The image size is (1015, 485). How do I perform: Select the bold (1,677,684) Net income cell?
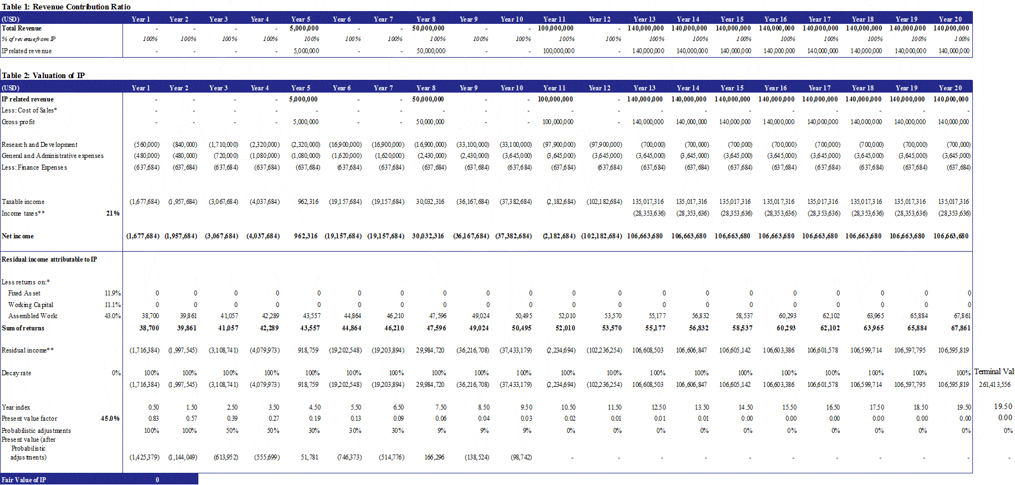pos(143,236)
